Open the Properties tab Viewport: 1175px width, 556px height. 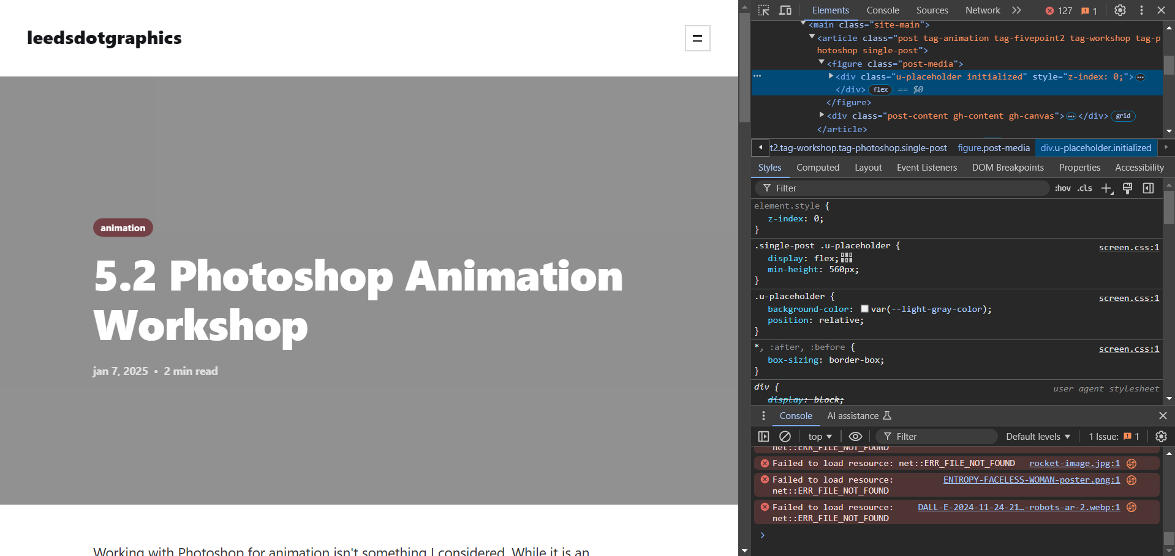click(x=1079, y=168)
